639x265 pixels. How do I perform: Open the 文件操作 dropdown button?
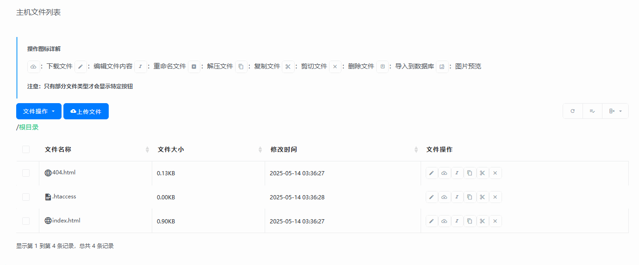pos(39,111)
